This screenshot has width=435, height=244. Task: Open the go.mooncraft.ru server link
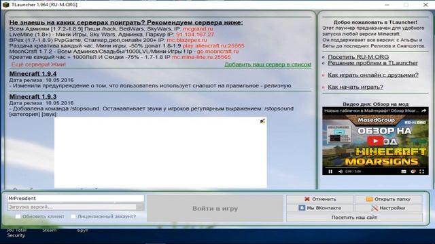pyautogui.click(x=217, y=52)
